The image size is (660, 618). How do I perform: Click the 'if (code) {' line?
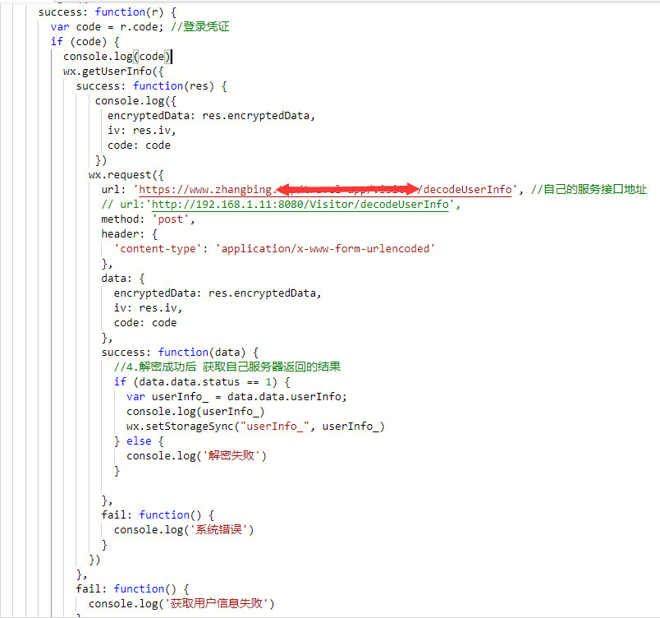(85, 42)
